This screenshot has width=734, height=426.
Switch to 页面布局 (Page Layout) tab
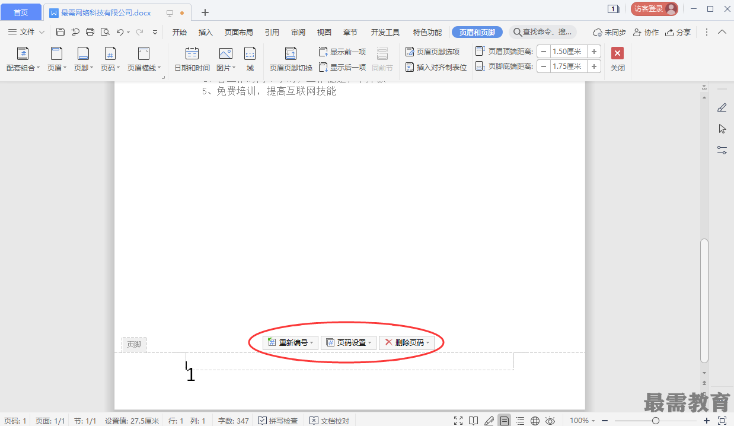(x=239, y=32)
